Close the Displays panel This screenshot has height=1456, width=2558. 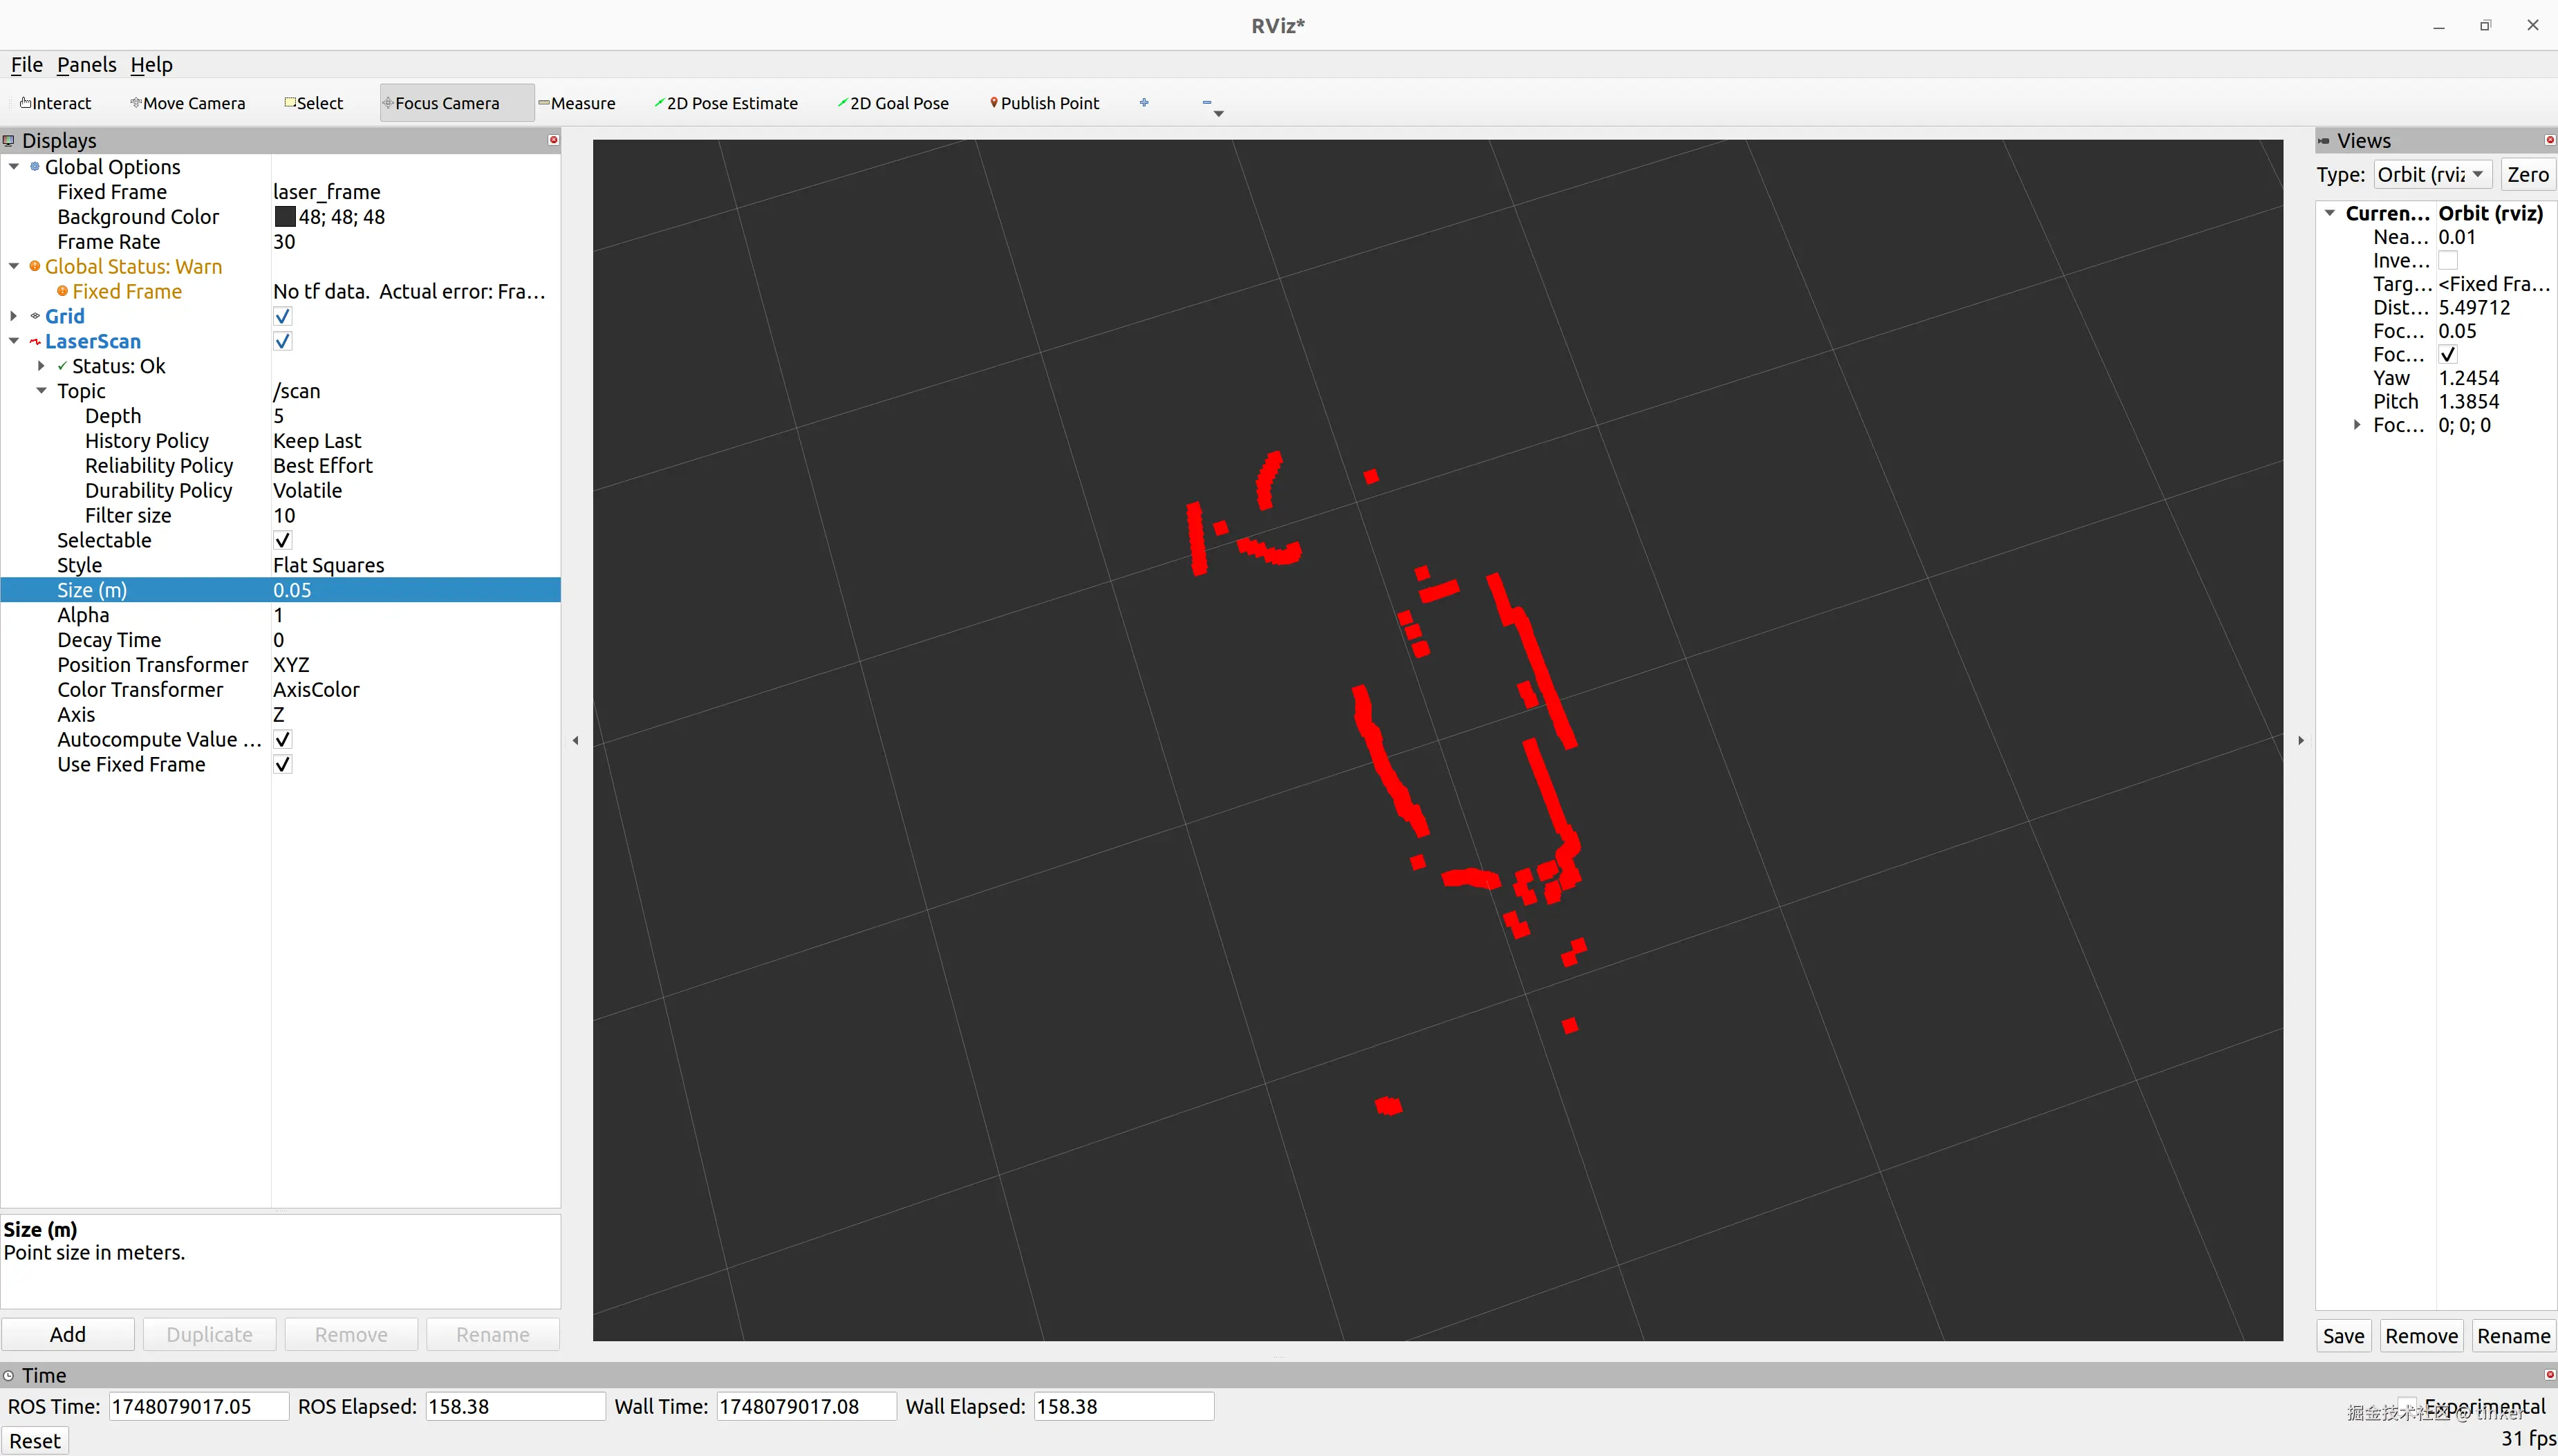point(553,140)
